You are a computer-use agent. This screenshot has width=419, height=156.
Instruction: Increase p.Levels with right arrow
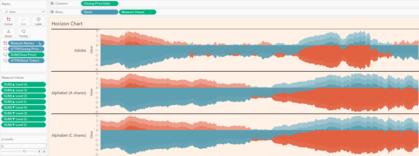tap(44, 151)
